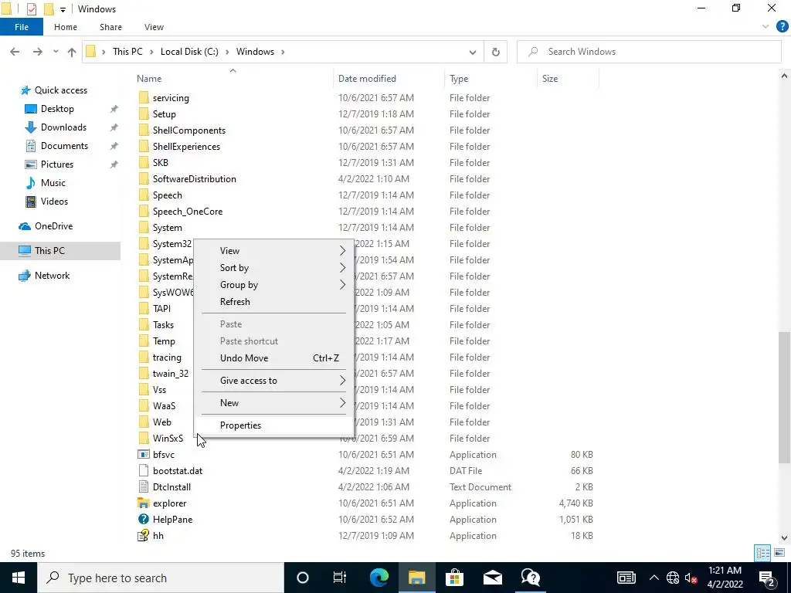The height and width of the screenshot is (593, 791).
Task: Click Local Disk (C:) breadcrumb
Action: point(190,52)
